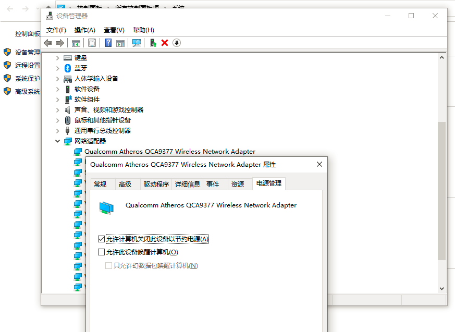This screenshot has width=455, height=332.
Task: Expand 通用串行总线控制器 node
Action: click(x=57, y=131)
